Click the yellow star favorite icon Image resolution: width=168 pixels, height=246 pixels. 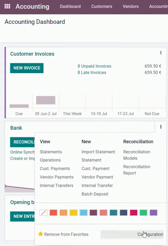click(x=41, y=234)
